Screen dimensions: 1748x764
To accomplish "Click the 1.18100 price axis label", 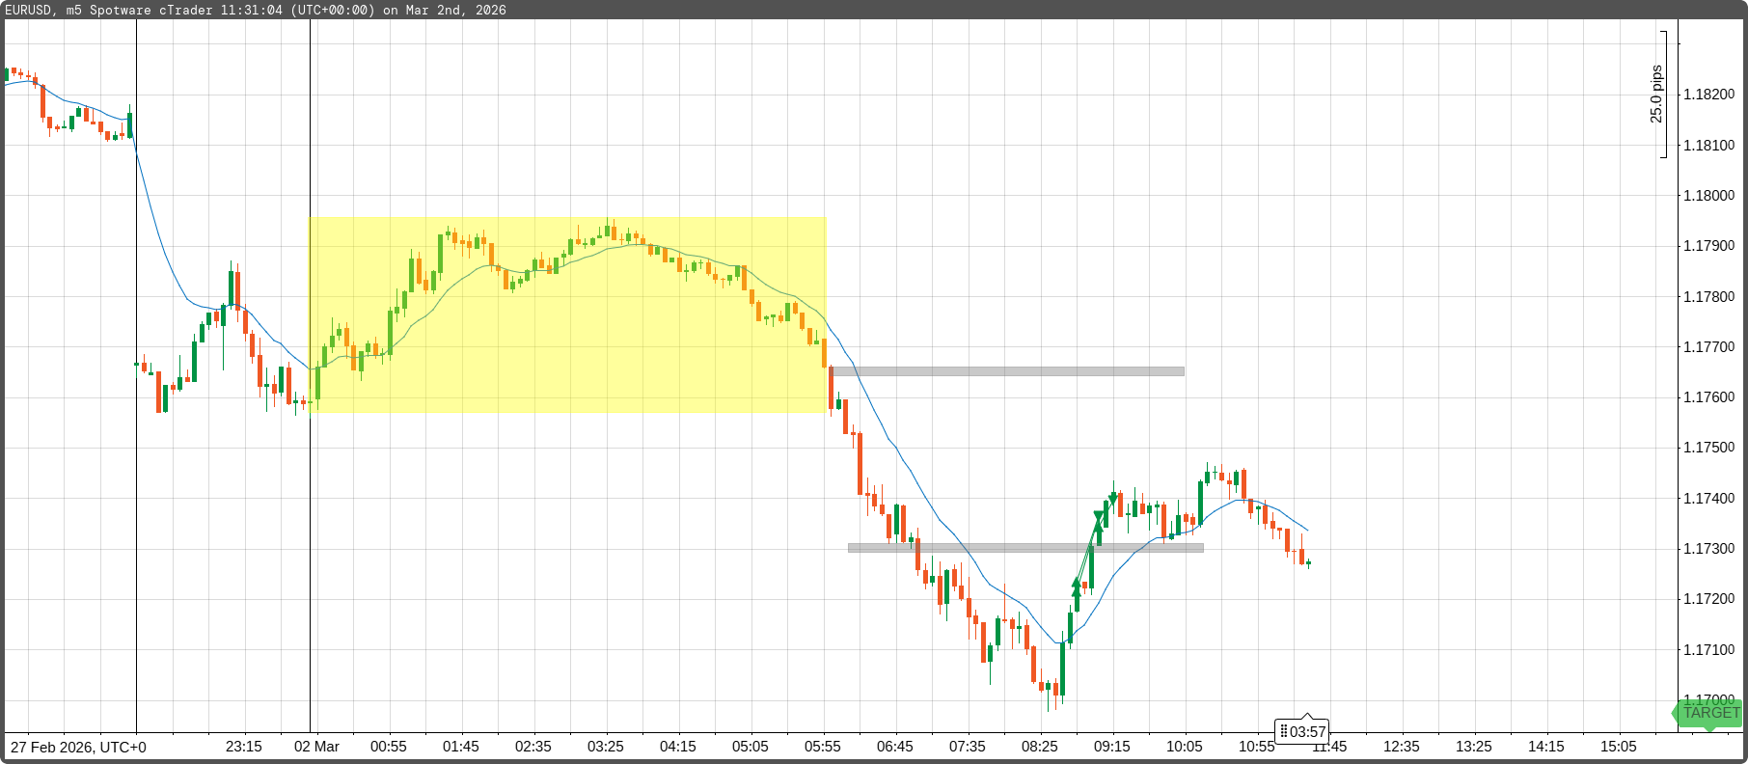I will pyautogui.click(x=1708, y=145).
